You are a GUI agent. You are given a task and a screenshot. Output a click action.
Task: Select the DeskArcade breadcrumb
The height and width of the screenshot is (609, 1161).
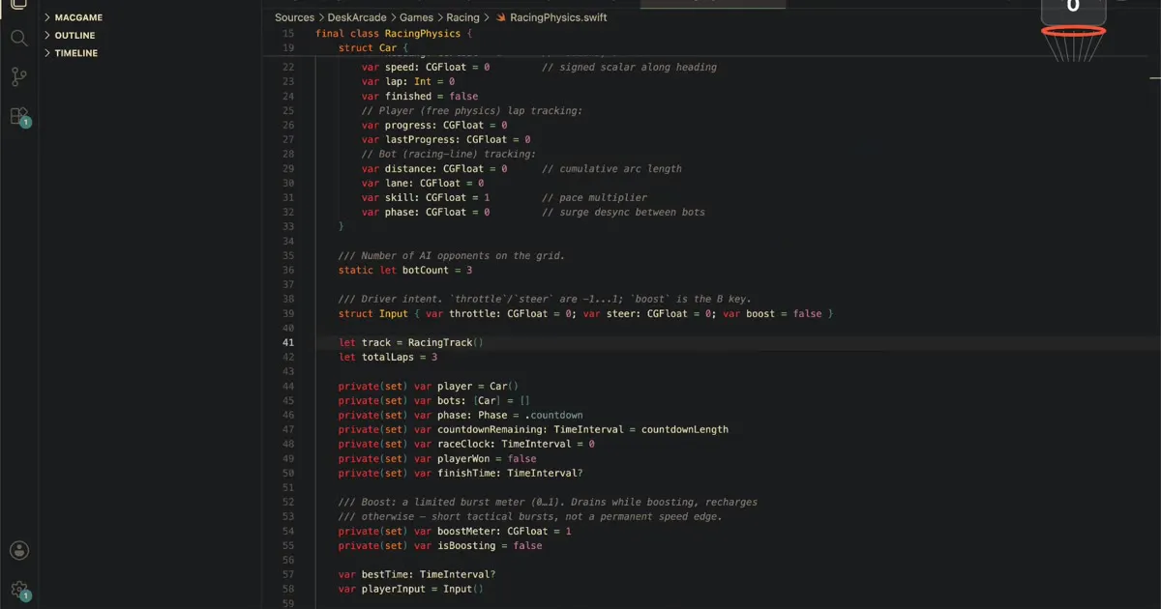point(357,17)
